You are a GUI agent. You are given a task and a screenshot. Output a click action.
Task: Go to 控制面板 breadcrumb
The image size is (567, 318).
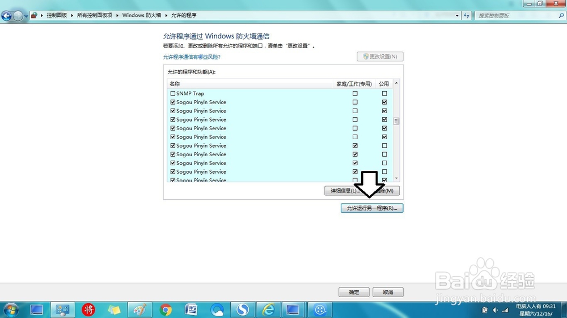click(57, 15)
